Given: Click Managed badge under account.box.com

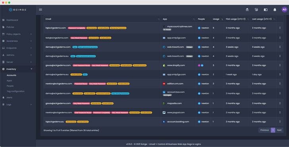Looking at the screenshot, I should [167, 95].
